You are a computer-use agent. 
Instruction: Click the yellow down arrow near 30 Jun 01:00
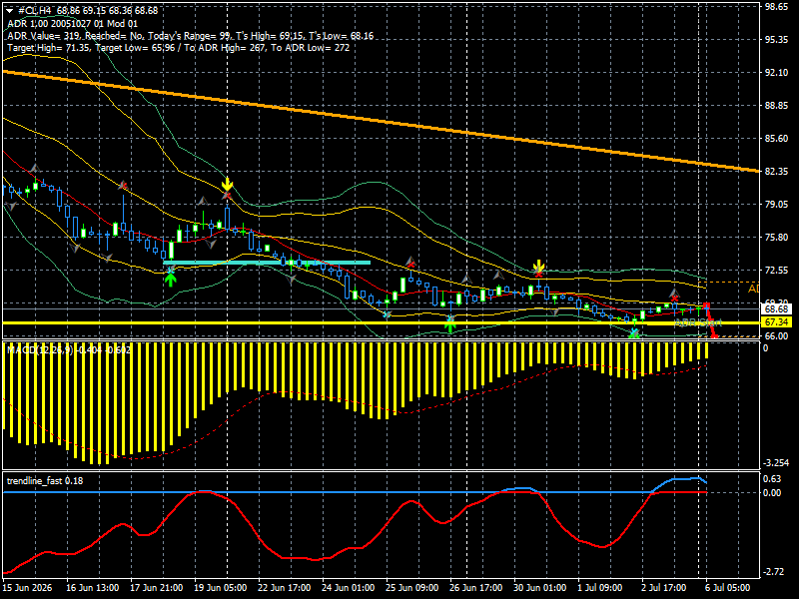click(538, 267)
